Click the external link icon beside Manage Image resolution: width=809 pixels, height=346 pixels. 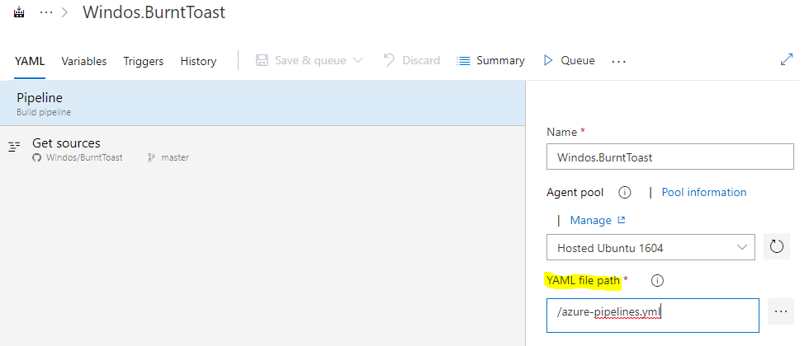tap(621, 220)
